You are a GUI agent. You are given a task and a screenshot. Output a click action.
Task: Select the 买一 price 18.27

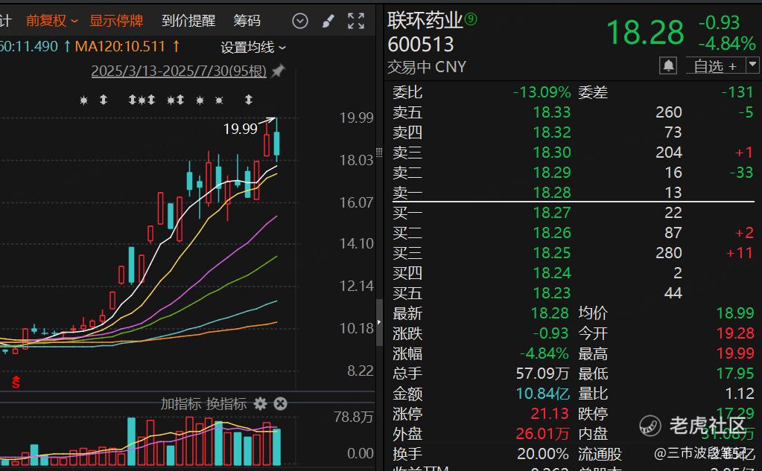552,213
